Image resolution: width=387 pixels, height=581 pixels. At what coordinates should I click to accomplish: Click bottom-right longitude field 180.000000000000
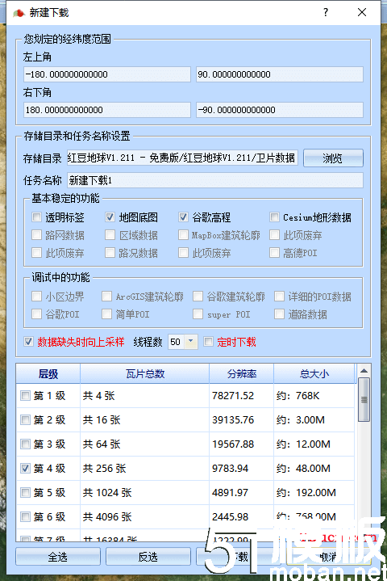click(106, 110)
